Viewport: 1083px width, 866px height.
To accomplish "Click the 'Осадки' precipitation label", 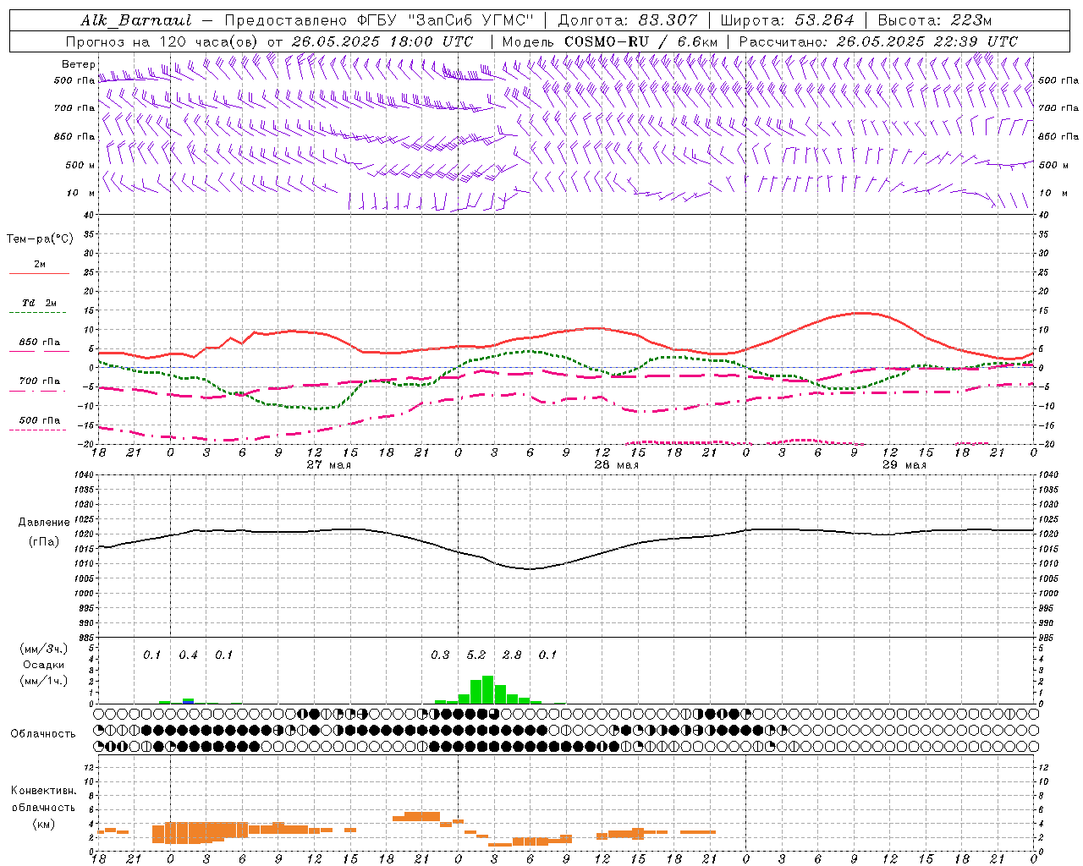I will (44, 665).
